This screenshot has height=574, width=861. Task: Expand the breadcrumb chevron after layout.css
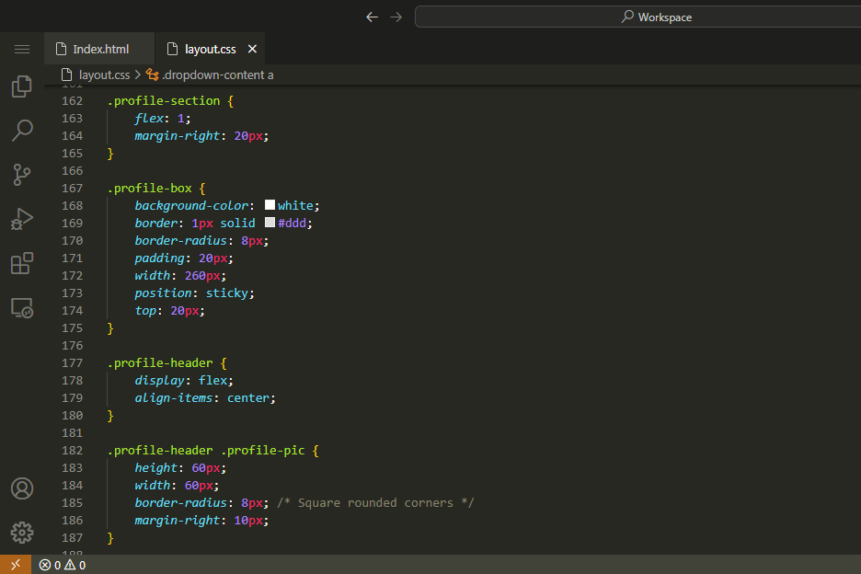point(138,75)
